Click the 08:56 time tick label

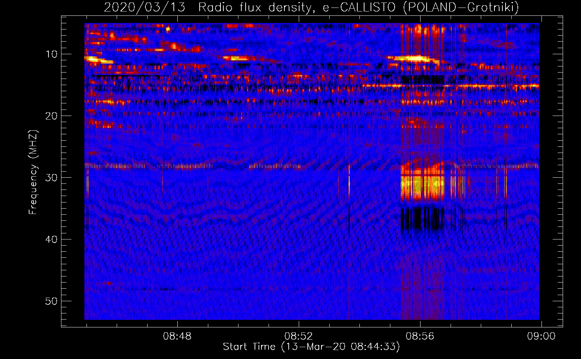[x=420, y=336]
